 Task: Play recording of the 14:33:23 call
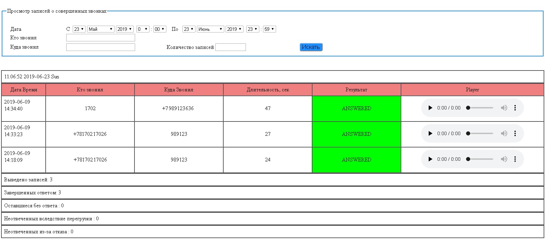[x=430, y=134]
